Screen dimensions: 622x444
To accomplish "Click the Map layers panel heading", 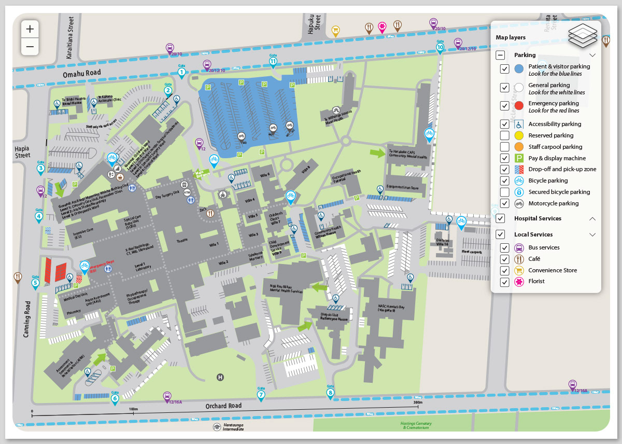I will coord(511,37).
